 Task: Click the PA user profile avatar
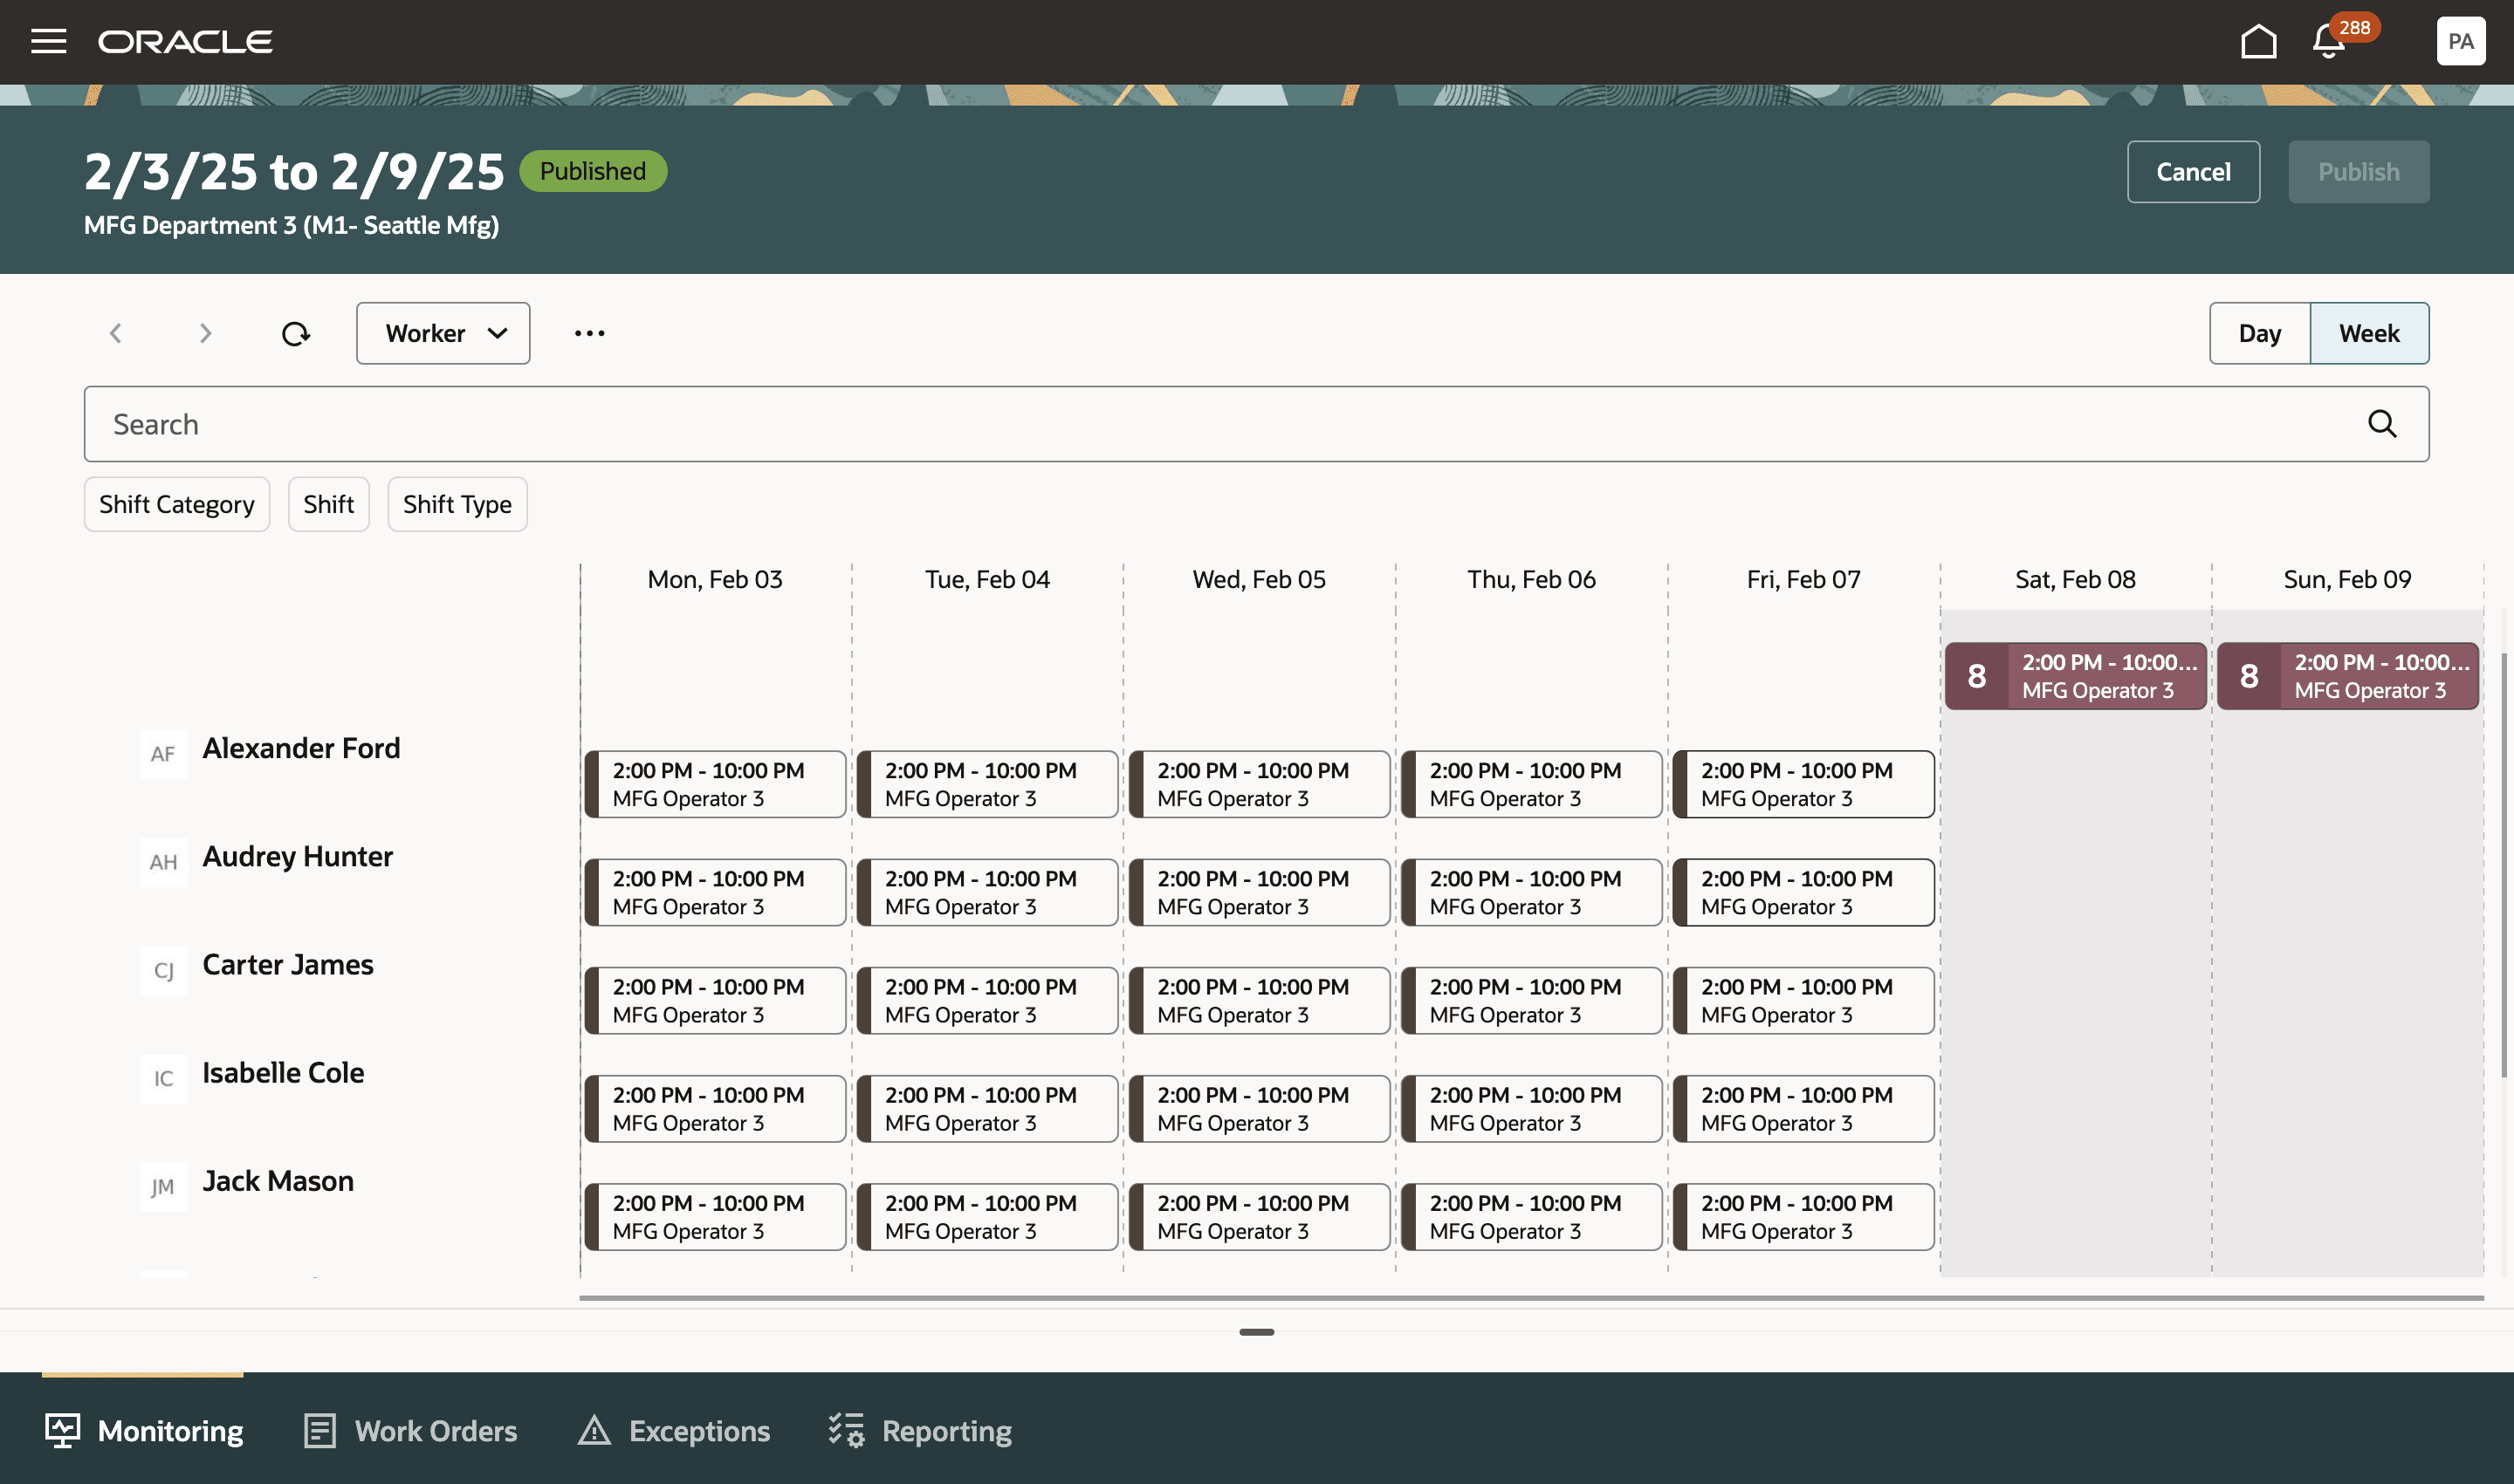coord(2460,41)
